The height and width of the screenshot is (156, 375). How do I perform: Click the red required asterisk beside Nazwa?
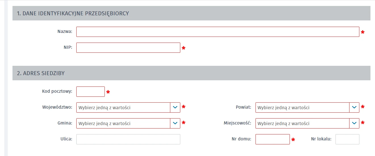click(x=363, y=33)
